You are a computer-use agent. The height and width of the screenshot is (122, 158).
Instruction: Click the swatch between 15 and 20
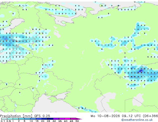39,119
